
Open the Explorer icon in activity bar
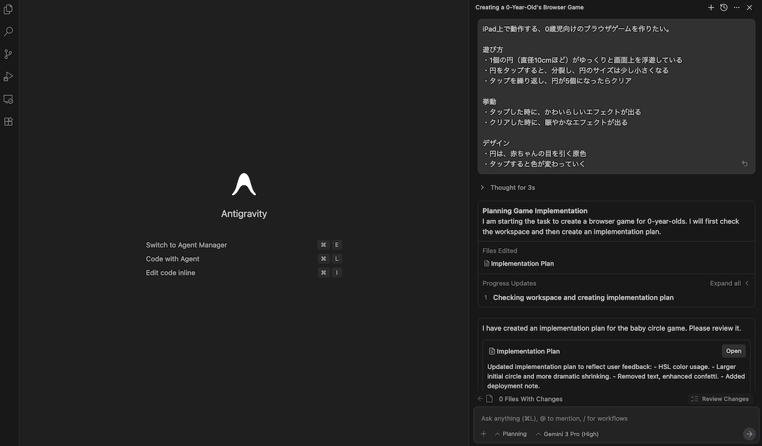pyautogui.click(x=8, y=10)
